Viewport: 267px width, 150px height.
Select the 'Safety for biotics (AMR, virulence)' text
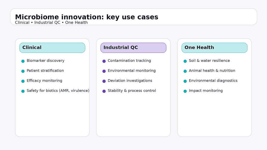(x=58, y=91)
